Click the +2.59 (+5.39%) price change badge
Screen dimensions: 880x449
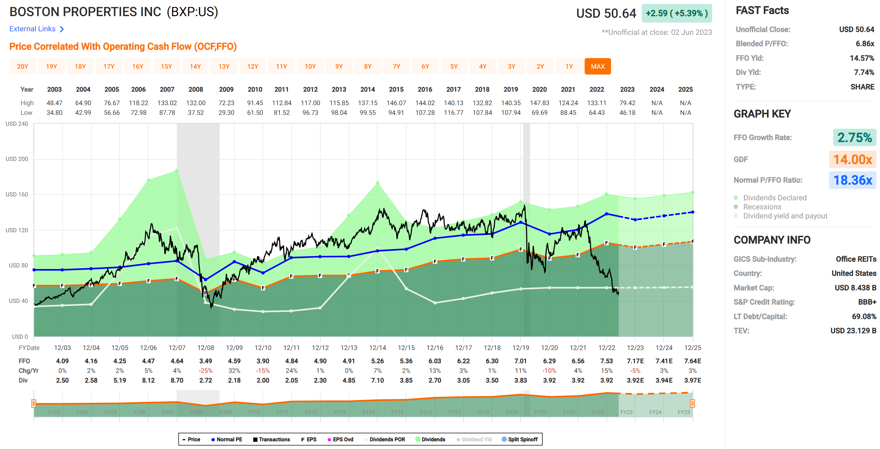click(x=677, y=13)
